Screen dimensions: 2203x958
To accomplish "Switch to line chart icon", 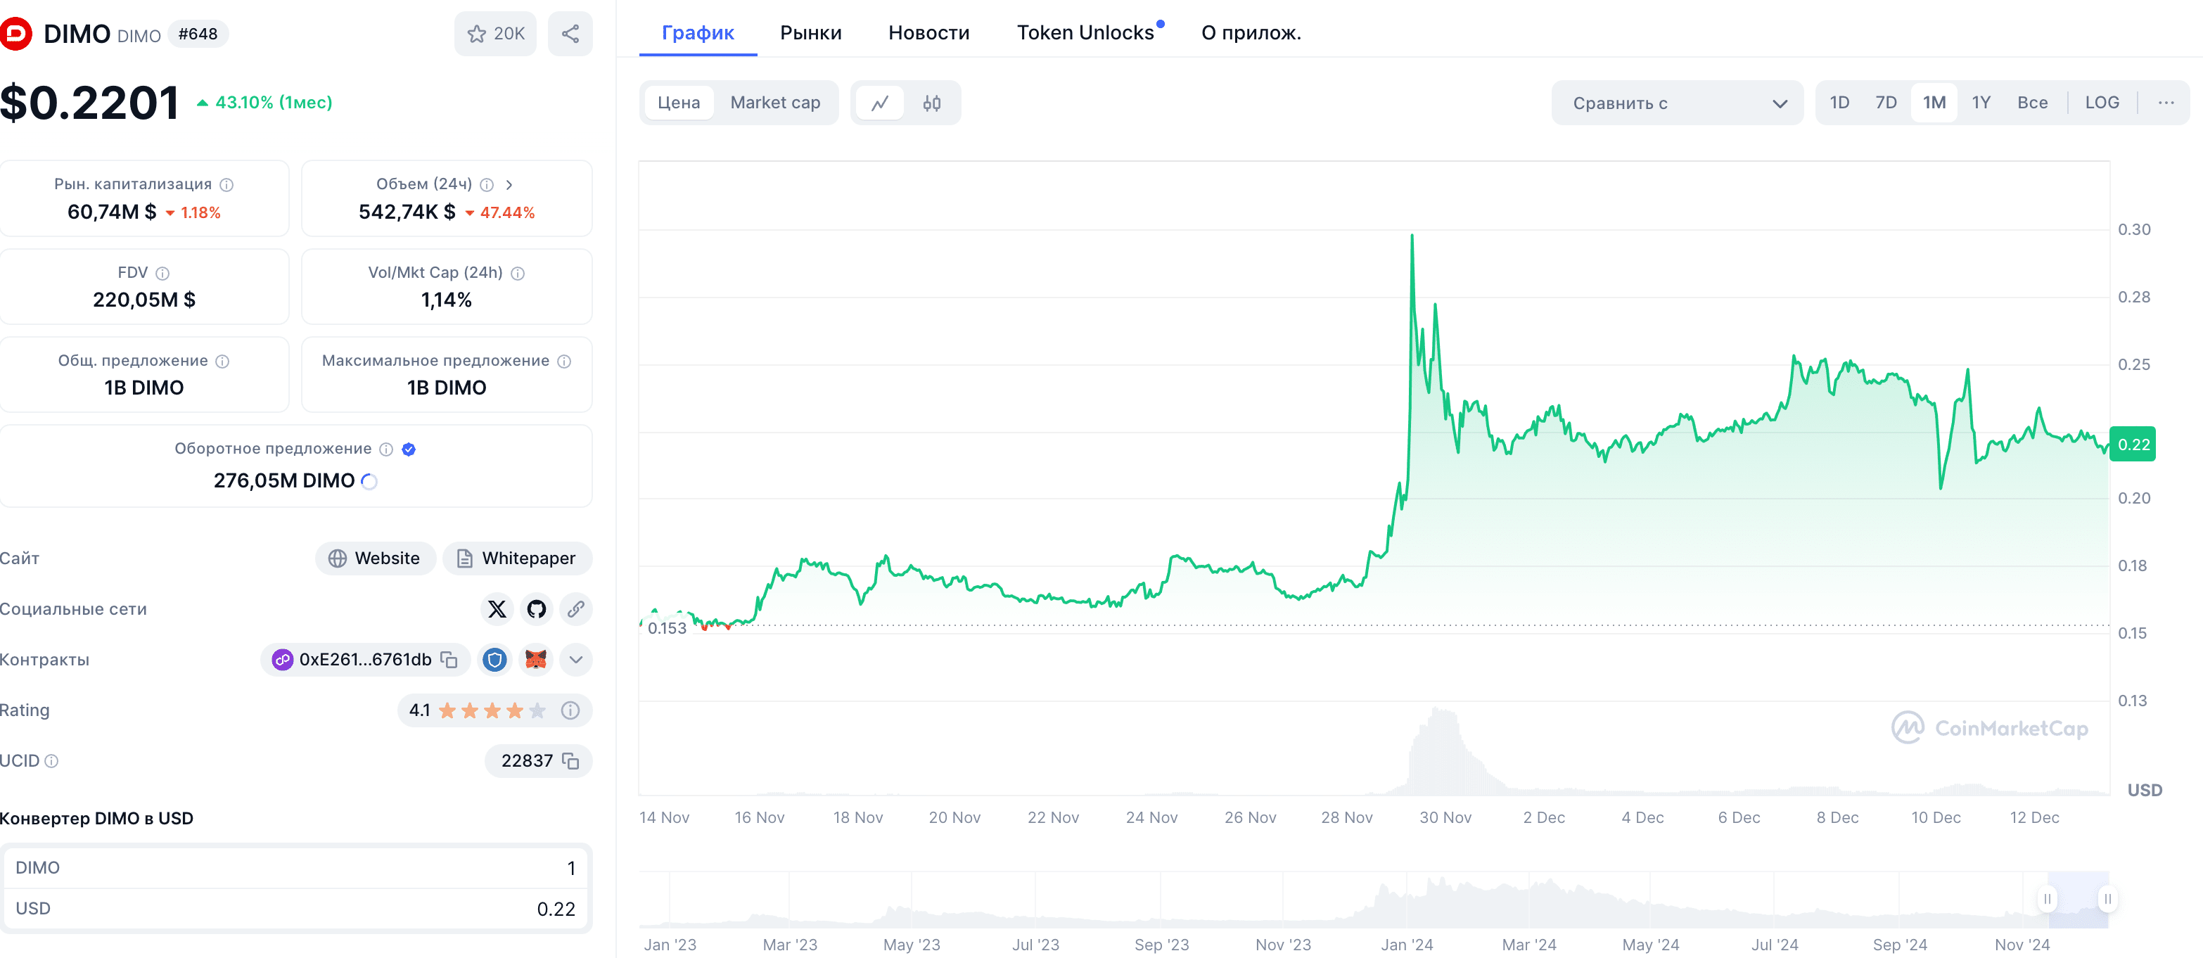I will pyautogui.click(x=880, y=103).
